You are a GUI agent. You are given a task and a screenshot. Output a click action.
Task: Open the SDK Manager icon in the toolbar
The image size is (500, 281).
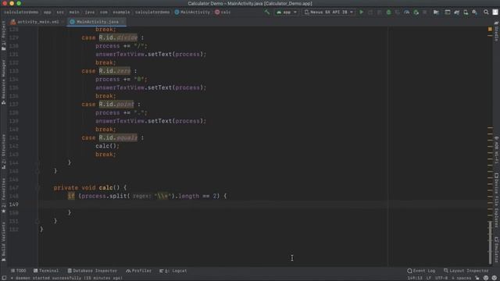tap(475, 12)
